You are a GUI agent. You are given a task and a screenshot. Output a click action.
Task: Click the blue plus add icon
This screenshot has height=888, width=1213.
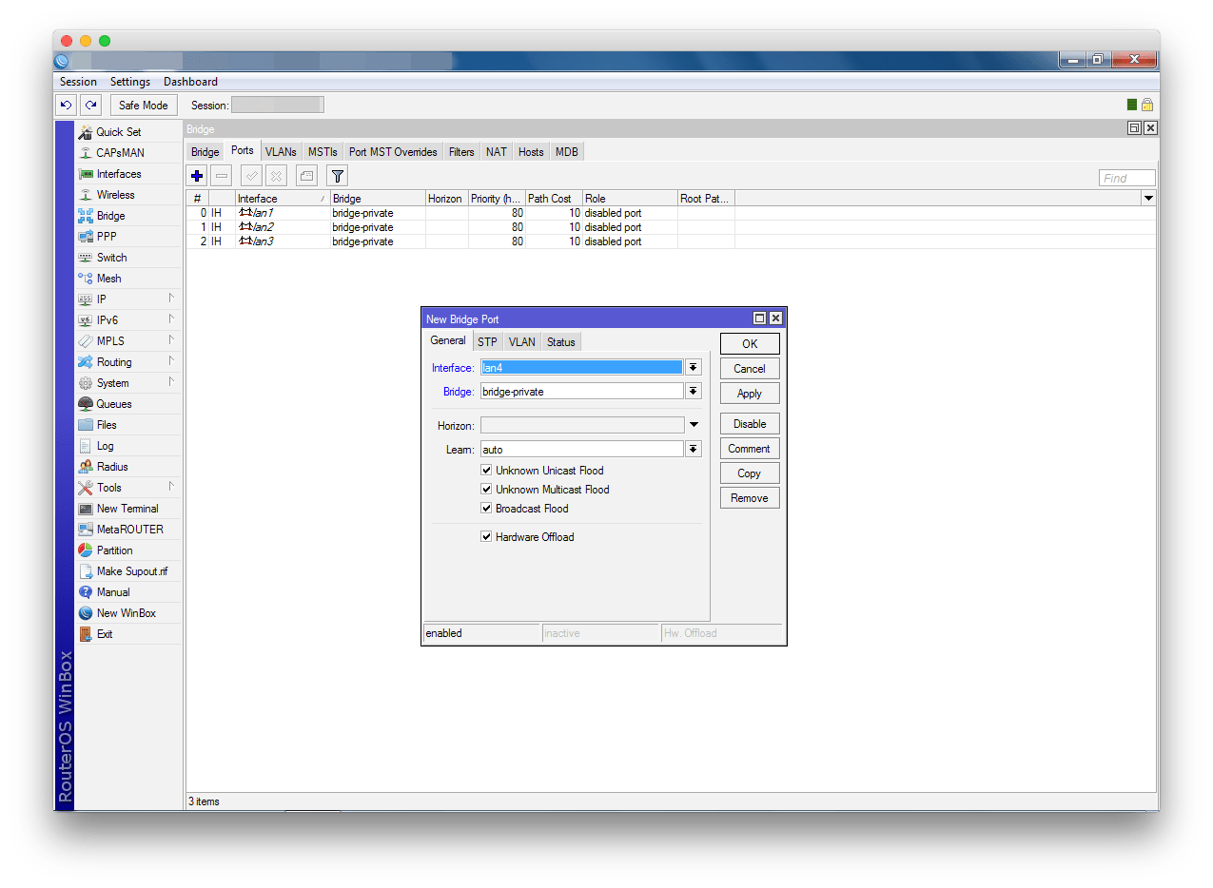pos(197,176)
